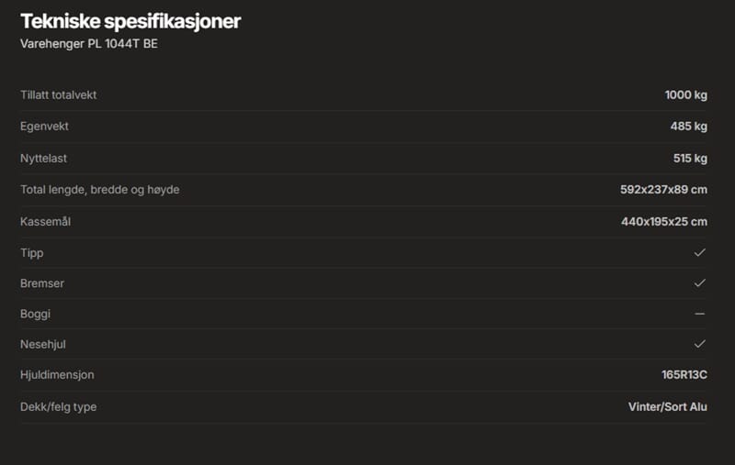Click the 515 kg value
Image resolution: width=735 pixels, height=465 pixels.
[689, 158]
